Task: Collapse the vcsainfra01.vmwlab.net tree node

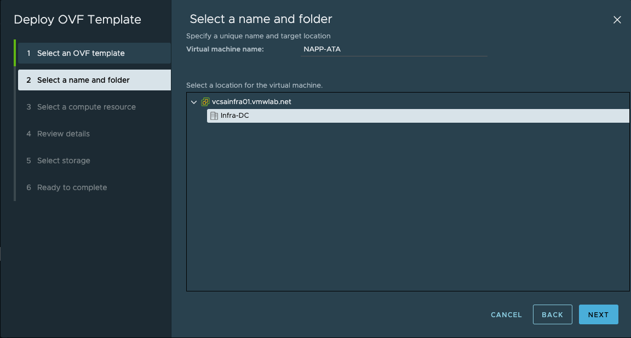Action: tap(193, 102)
